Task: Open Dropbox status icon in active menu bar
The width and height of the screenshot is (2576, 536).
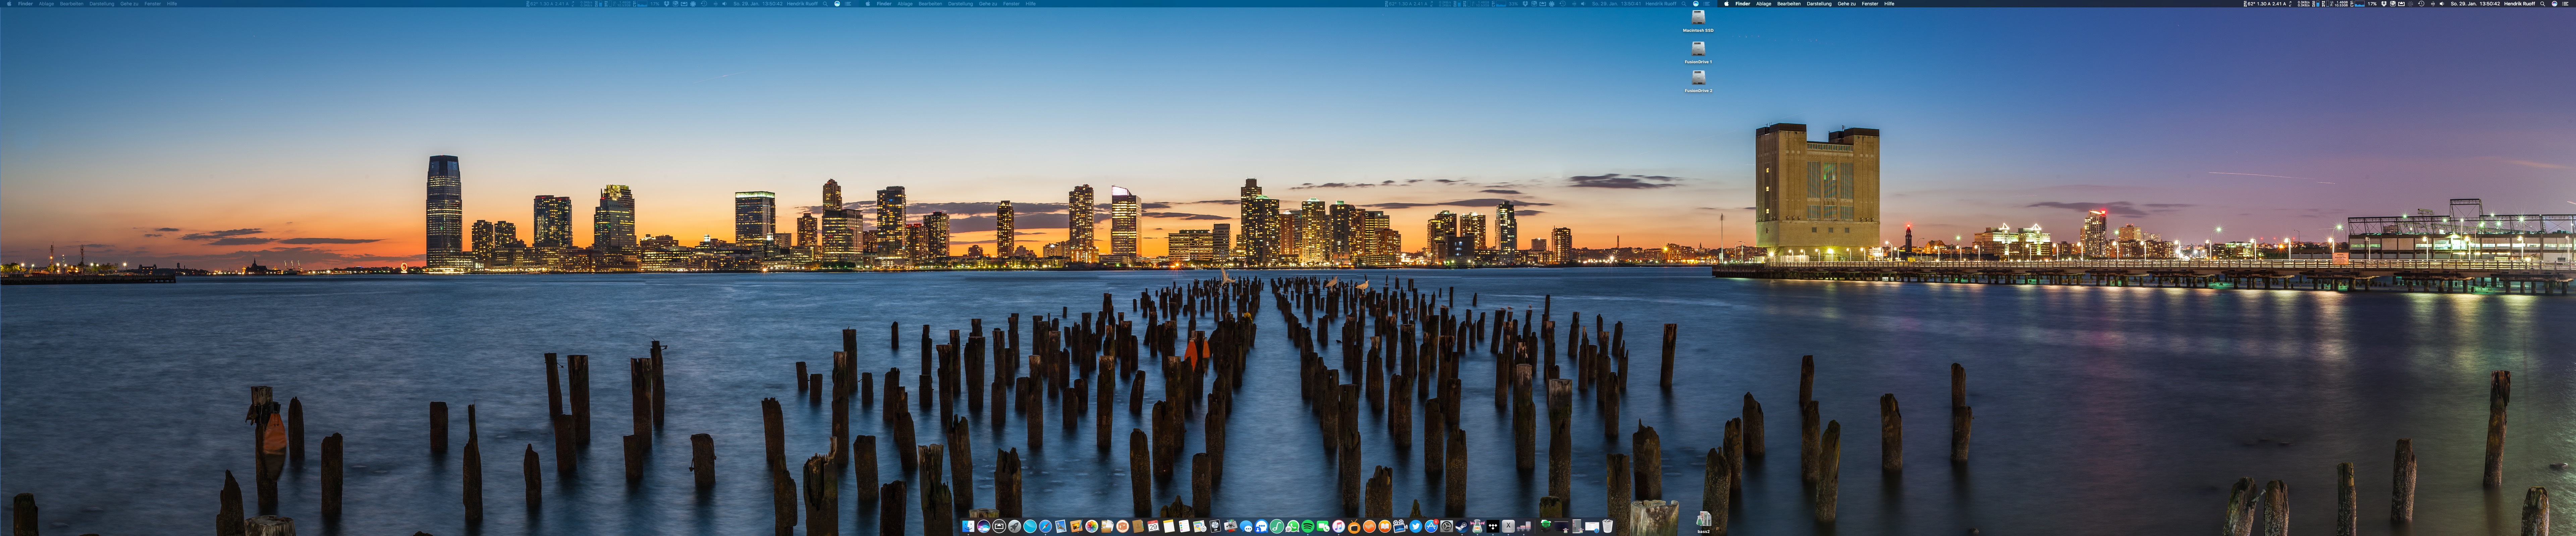Action: (x=2384, y=4)
